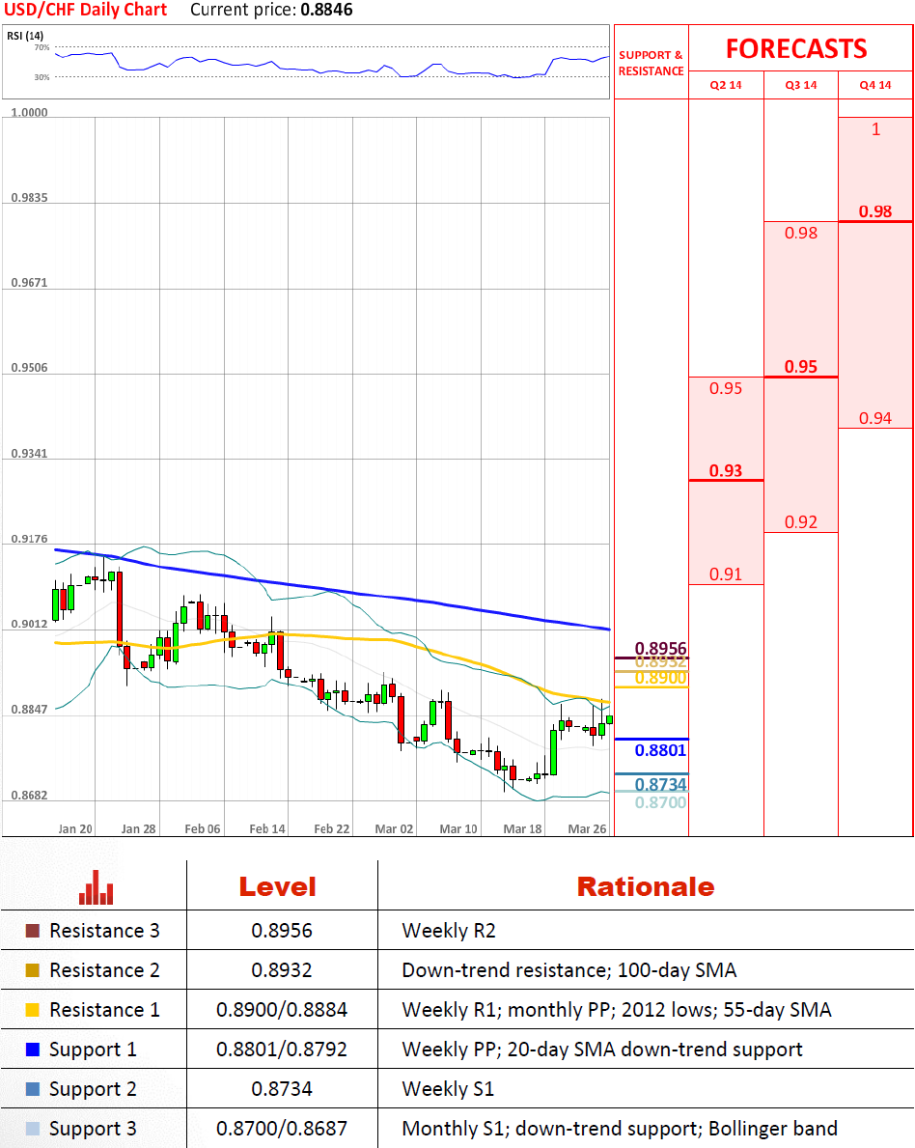
Task: Click the bold 0.93 Q2 14 forecast
Action: click(x=726, y=470)
